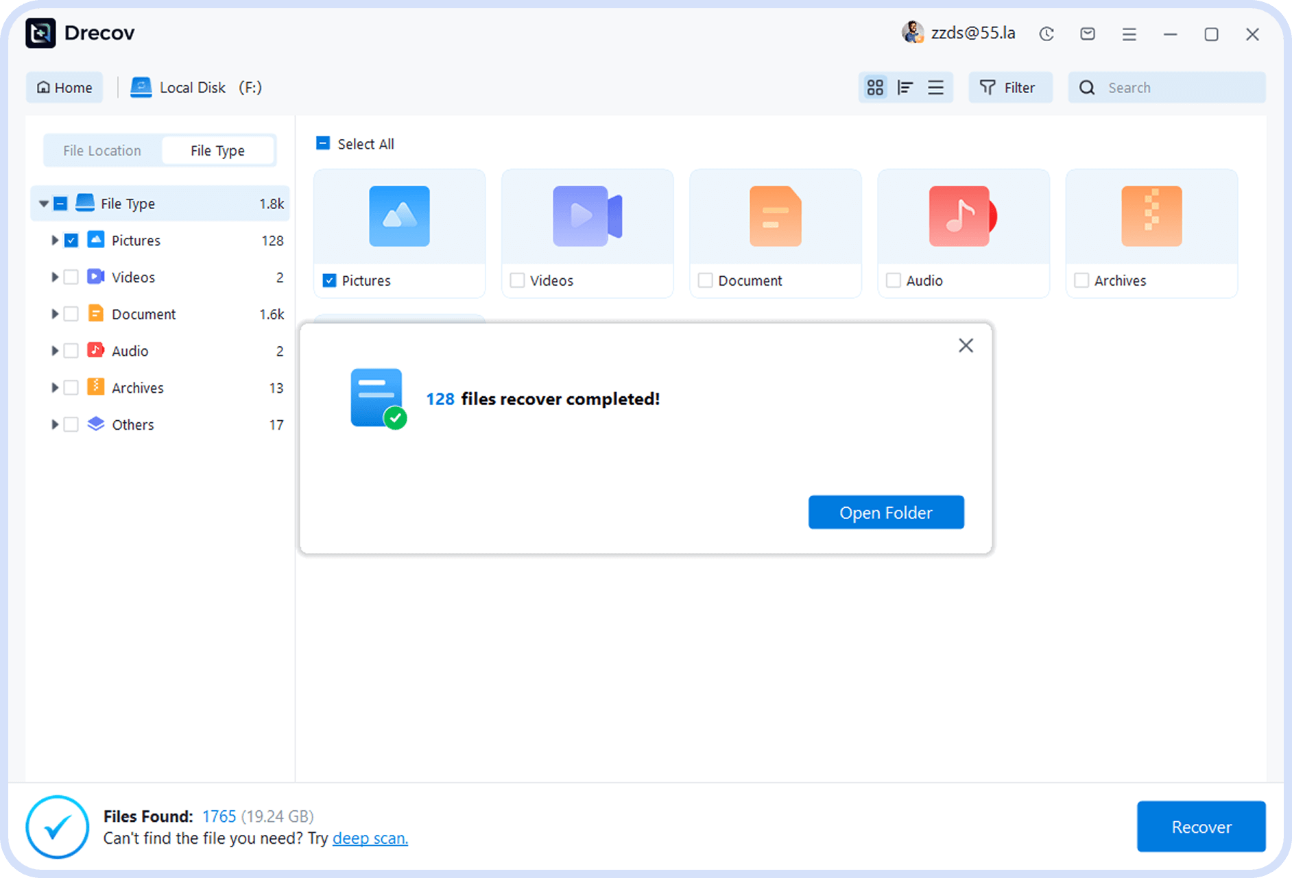The height and width of the screenshot is (878, 1292).
Task: Switch to grid thumbnail view
Action: click(875, 88)
